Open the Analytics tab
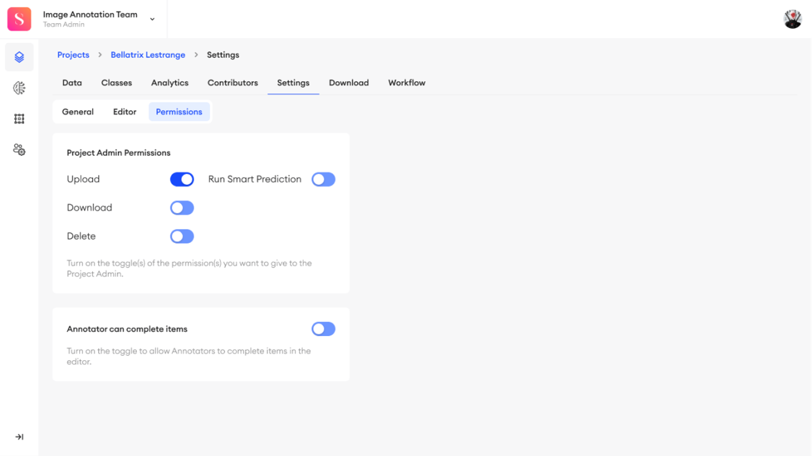Image resolution: width=812 pixels, height=456 pixels. [x=170, y=83]
